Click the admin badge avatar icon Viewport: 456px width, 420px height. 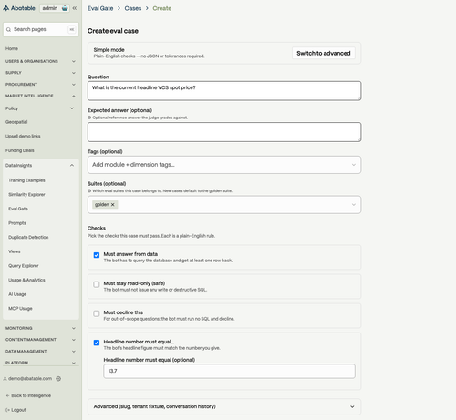[65, 8]
